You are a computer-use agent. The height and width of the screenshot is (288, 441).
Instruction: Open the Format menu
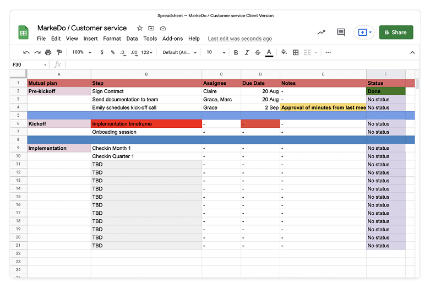pyautogui.click(x=112, y=39)
